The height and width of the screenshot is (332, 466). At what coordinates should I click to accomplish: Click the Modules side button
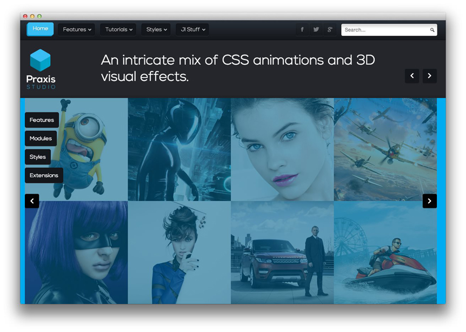click(x=41, y=138)
